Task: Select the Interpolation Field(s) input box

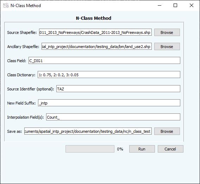Action: tap(113, 117)
